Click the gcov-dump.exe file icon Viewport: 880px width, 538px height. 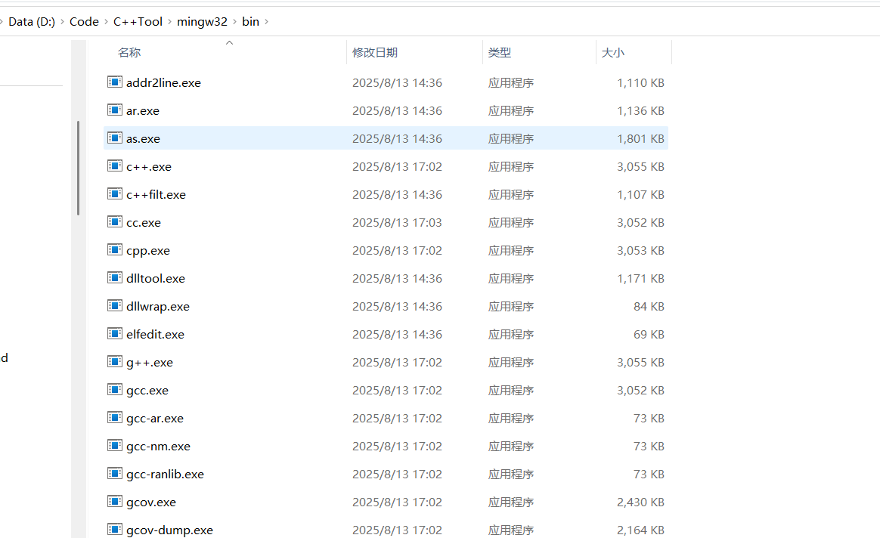pos(114,529)
